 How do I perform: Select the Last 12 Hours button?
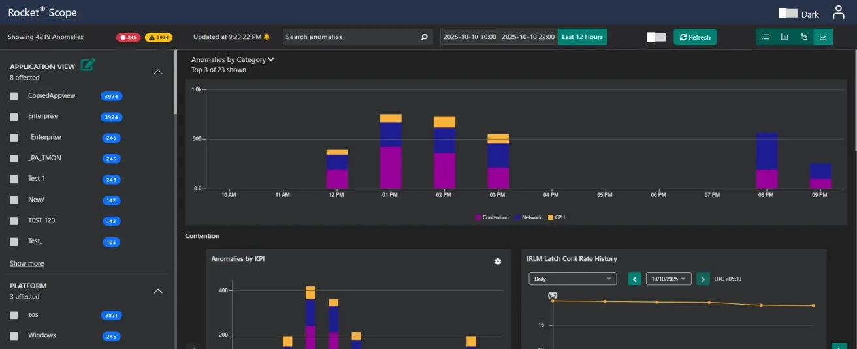[x=582, y=37]
